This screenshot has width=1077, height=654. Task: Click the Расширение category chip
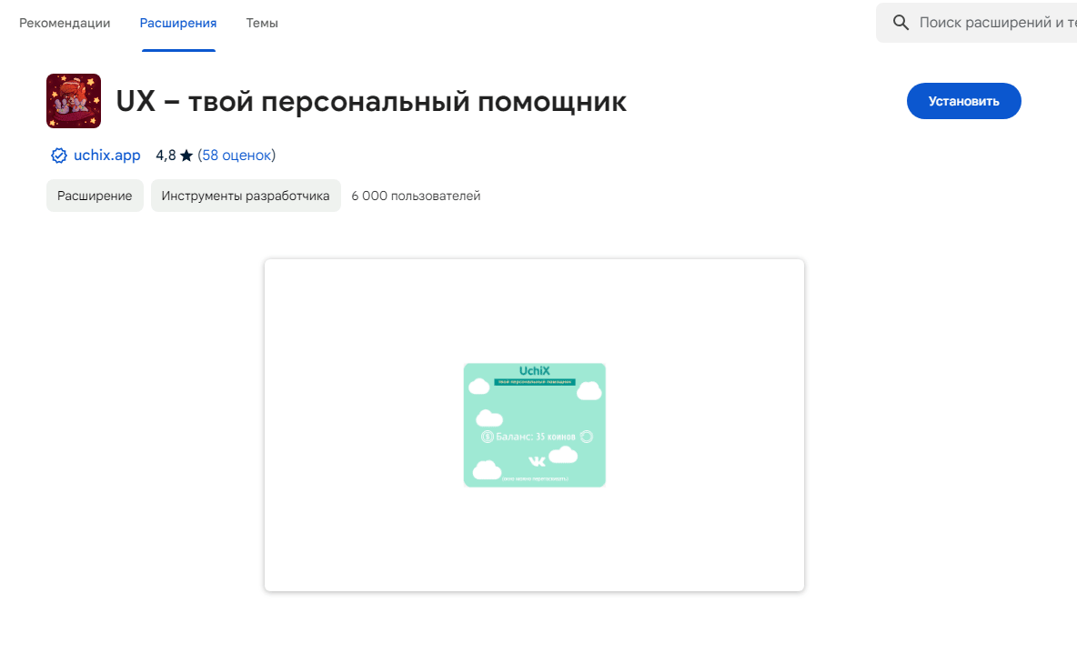95,195
